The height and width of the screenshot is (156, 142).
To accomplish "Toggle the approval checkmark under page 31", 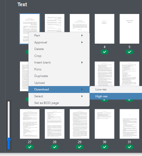I will (129, 147).
